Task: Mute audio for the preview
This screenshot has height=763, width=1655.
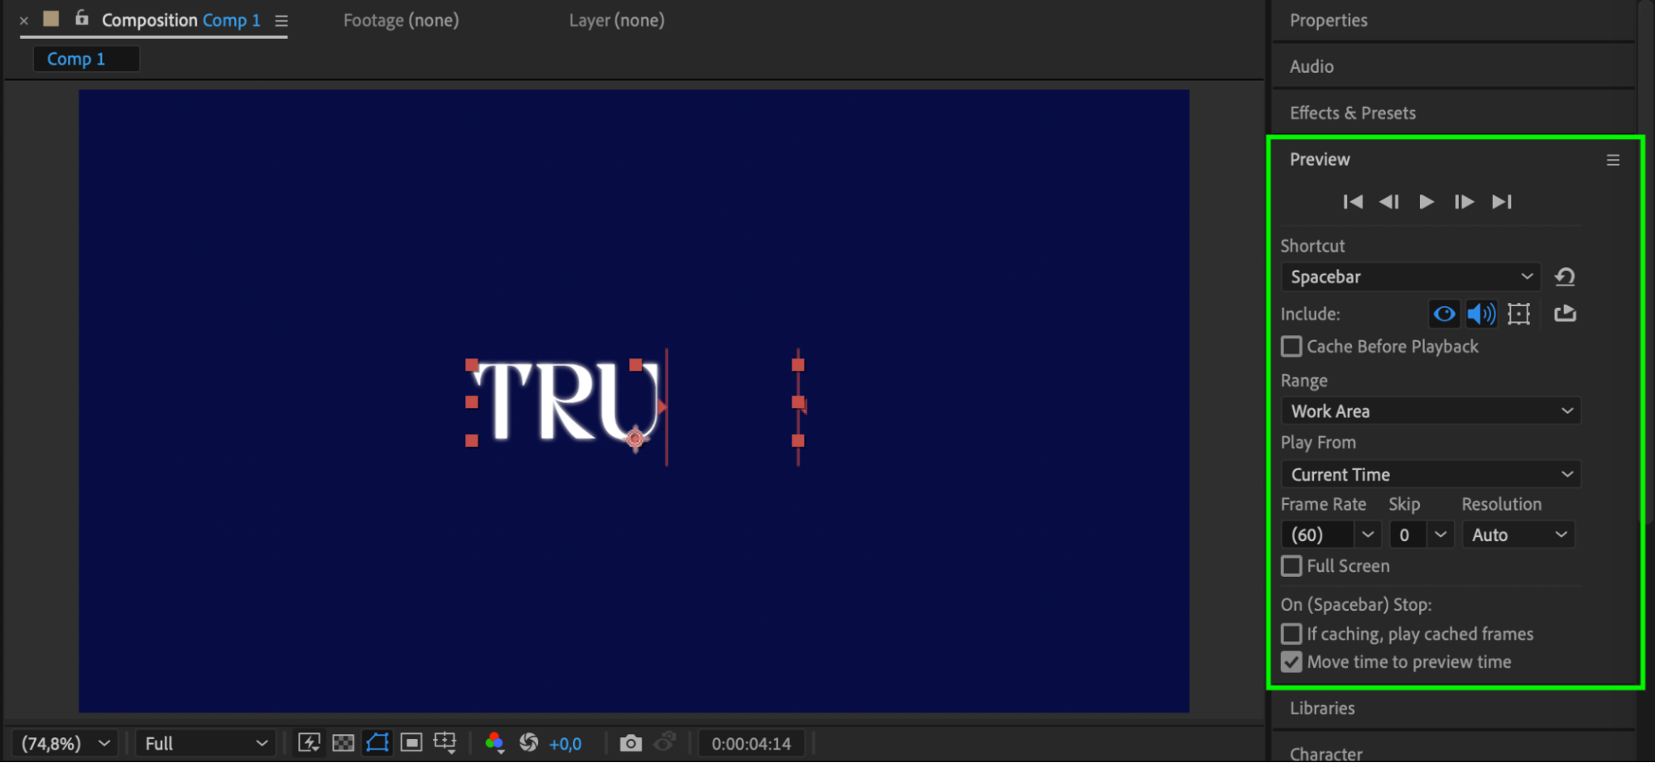Action: 1481,314
